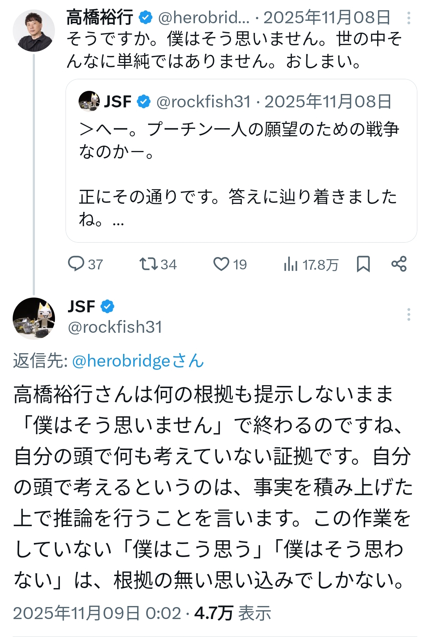Open the quoted JSF tweet card
Viewport: 430px width, 637px height.
coord(241,162)
